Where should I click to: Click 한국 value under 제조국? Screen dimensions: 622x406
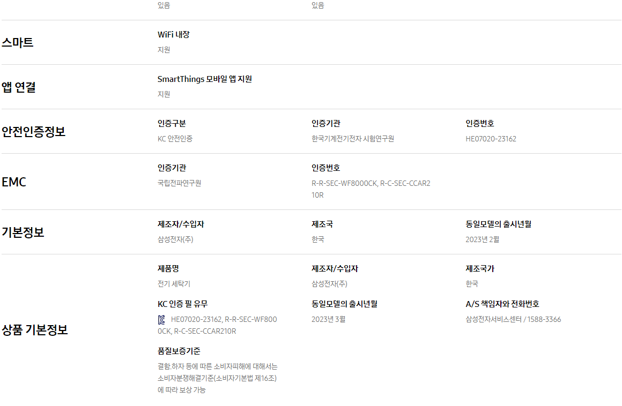pos(318,239)
